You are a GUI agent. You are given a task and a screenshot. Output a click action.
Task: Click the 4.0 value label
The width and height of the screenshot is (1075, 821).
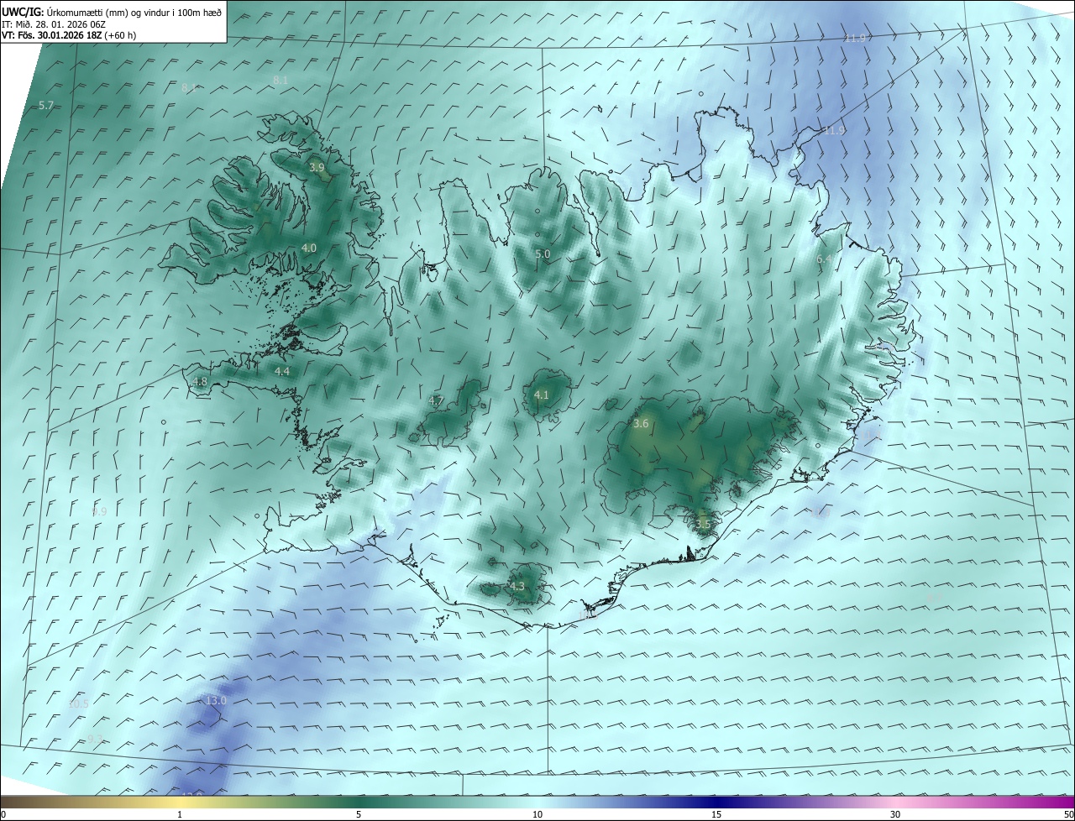[308, 248]
